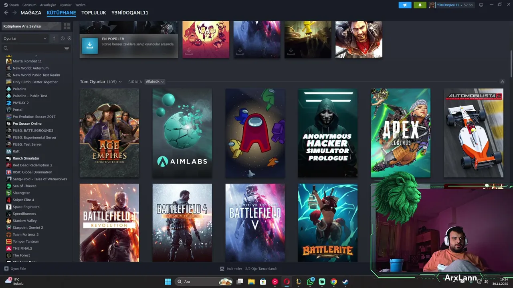The width and height of the screenshot is (513, 288).
Task: Open WhatsApp from the taskbar
Action: pyautogui.click(x=310, y=282)
